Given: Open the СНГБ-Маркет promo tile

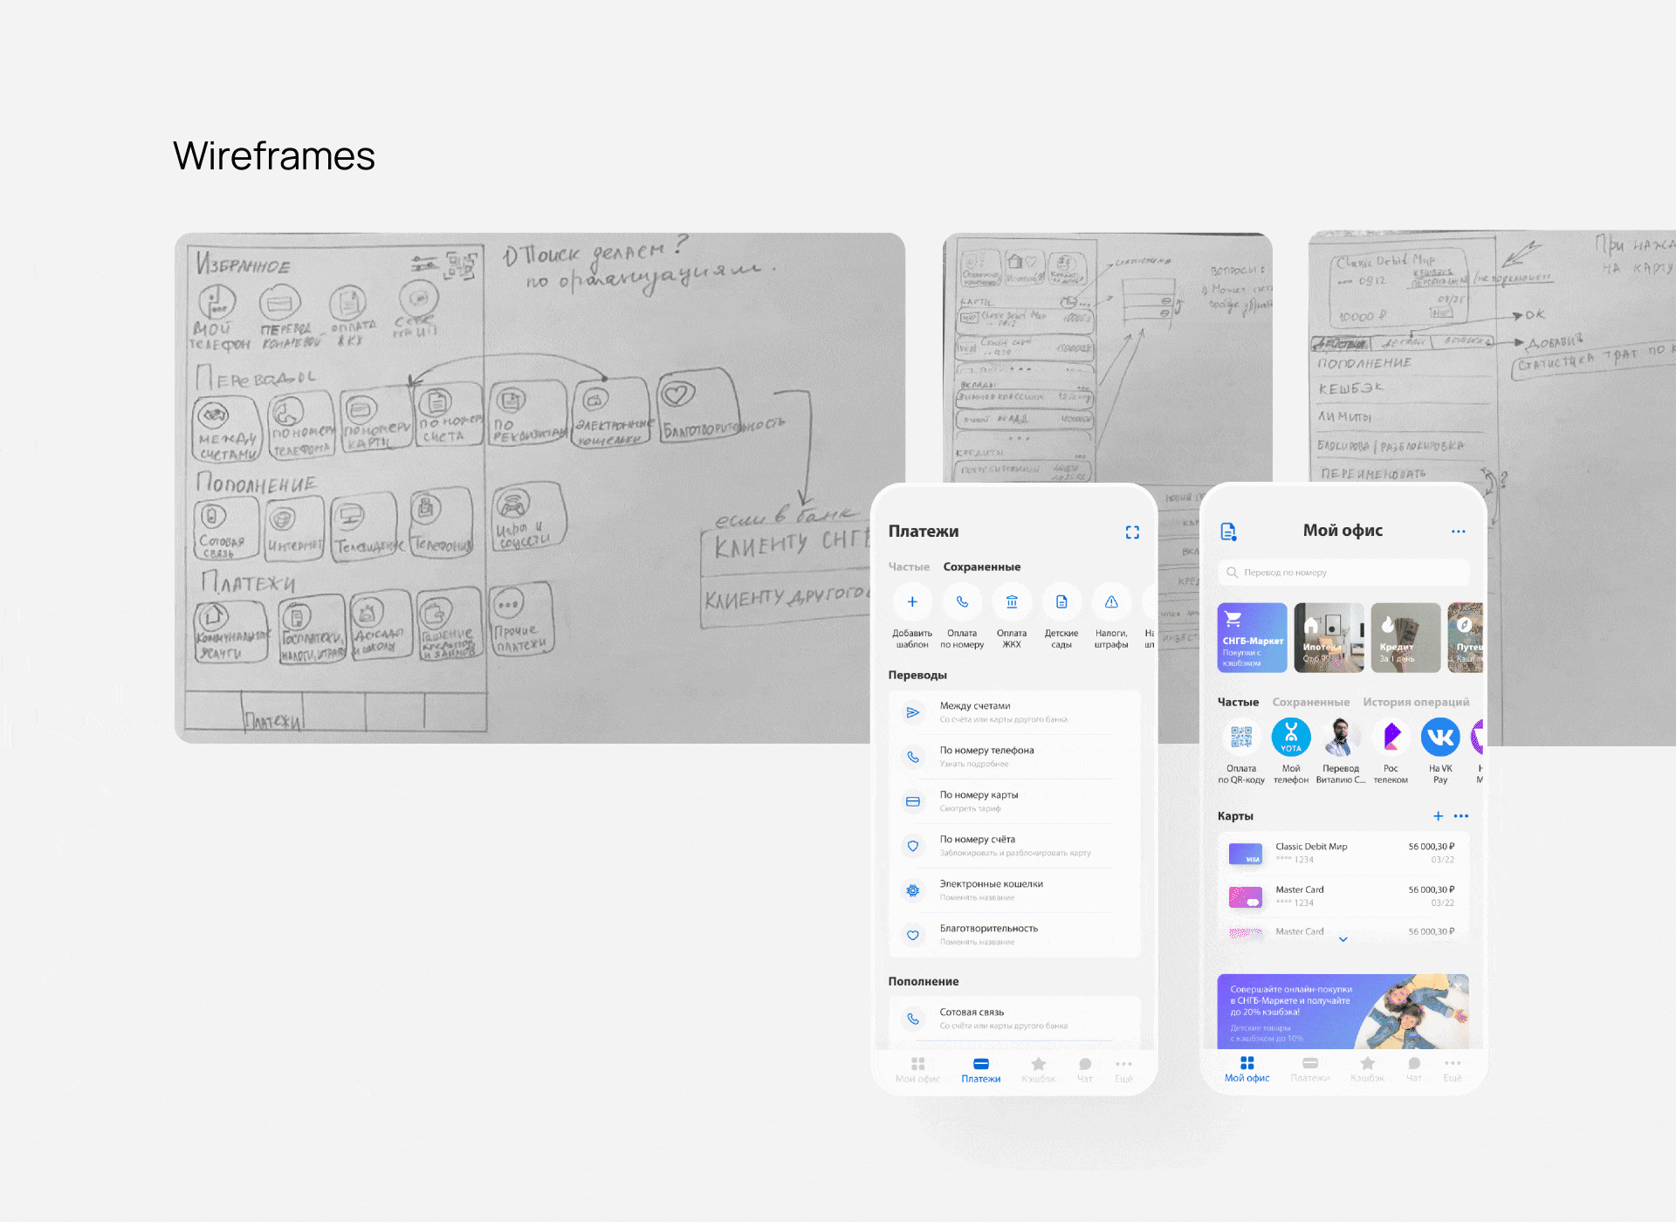Looking at the screenshot, I should point(1252,638).
